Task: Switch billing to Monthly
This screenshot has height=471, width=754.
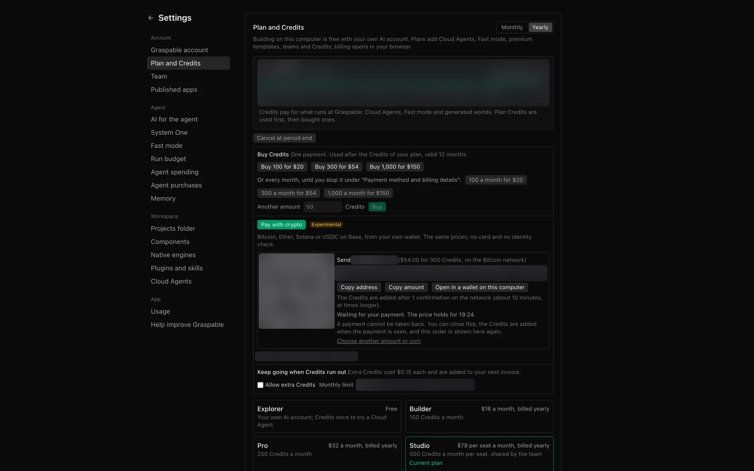Action: [x=512, y=27]
